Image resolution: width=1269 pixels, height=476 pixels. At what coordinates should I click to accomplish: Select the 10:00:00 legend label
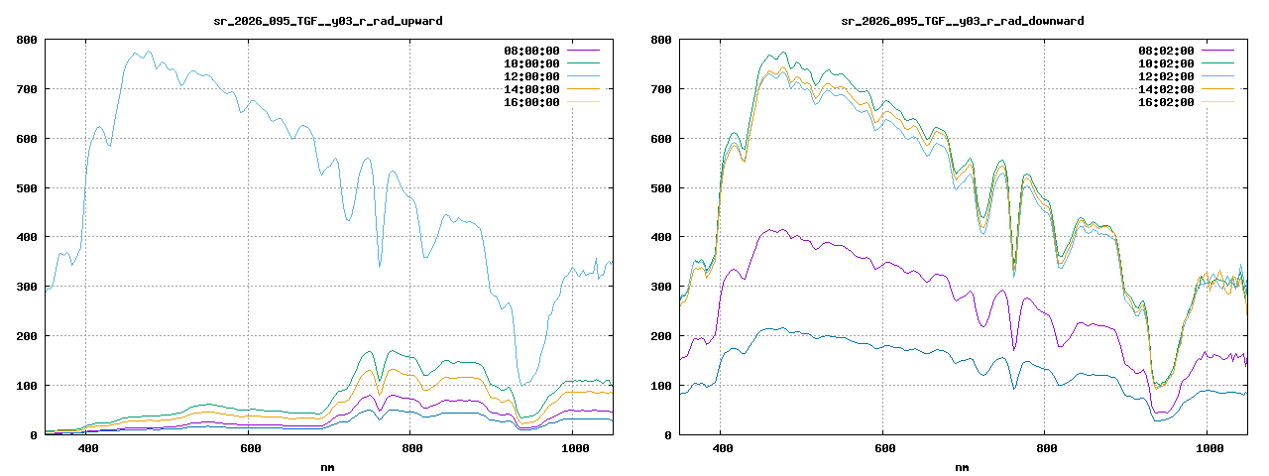(x=531, y=63)
